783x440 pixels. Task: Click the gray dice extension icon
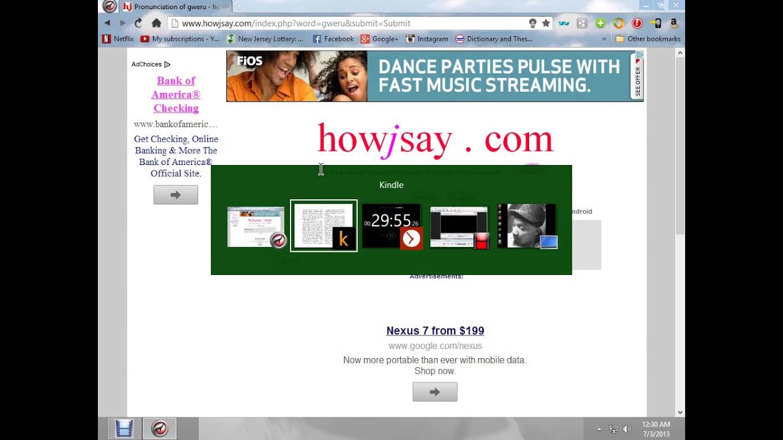[x=582, y=23]
